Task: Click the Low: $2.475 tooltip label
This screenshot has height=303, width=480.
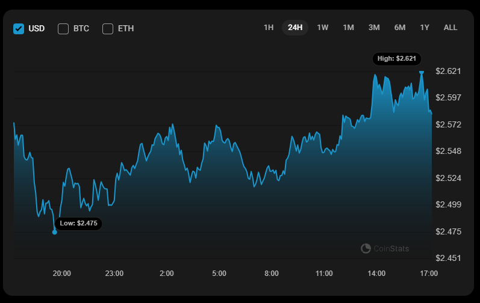Action: pos(79,223)
